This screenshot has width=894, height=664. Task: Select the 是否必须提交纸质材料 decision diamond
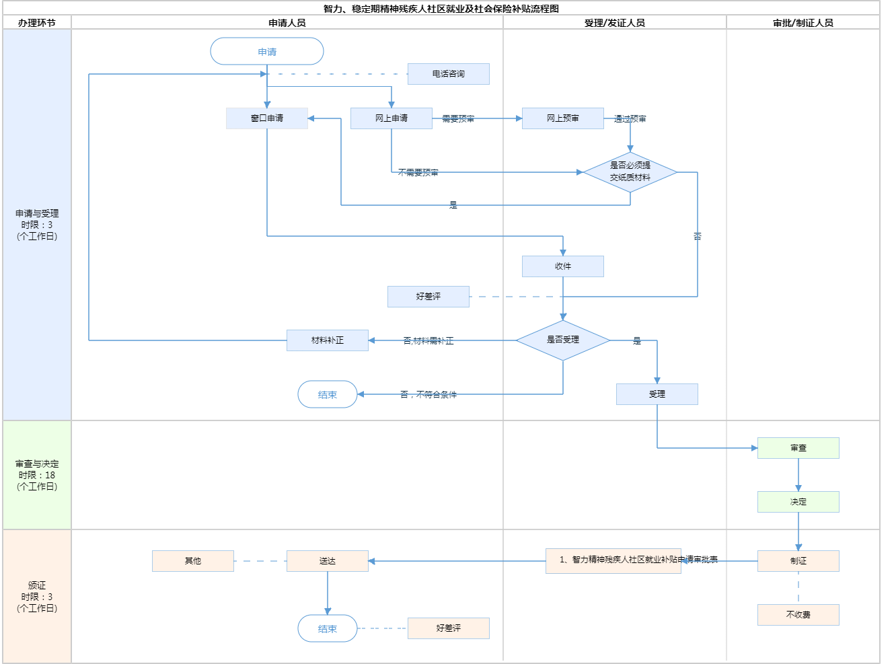pos(630,172)
